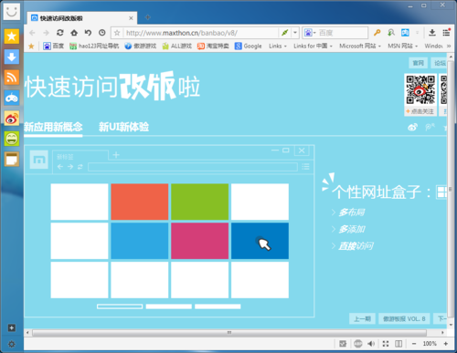The width and height of the screenshot is (457, 353).
Task: Open the 百度 bookmark
Action: click(x=54, y=46)
